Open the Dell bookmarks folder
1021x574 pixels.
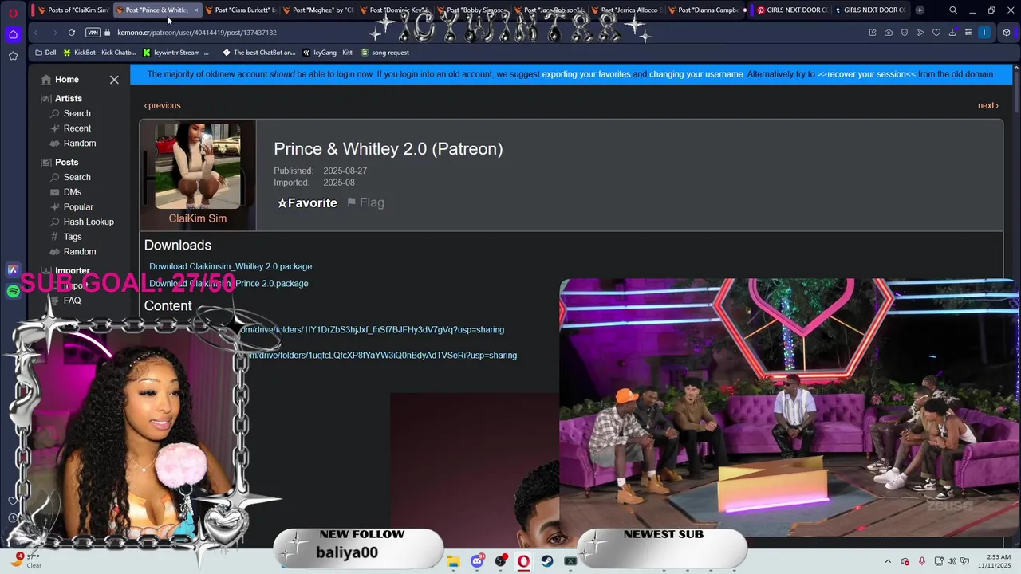coord(45,53)
